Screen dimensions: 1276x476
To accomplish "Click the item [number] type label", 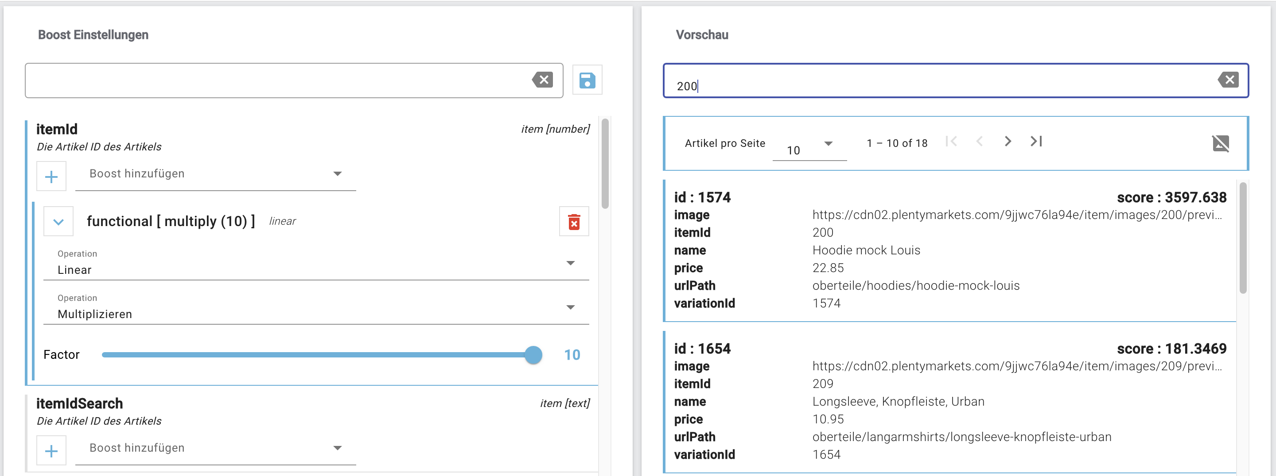I will pyautogui.click(x=555, y=129).
